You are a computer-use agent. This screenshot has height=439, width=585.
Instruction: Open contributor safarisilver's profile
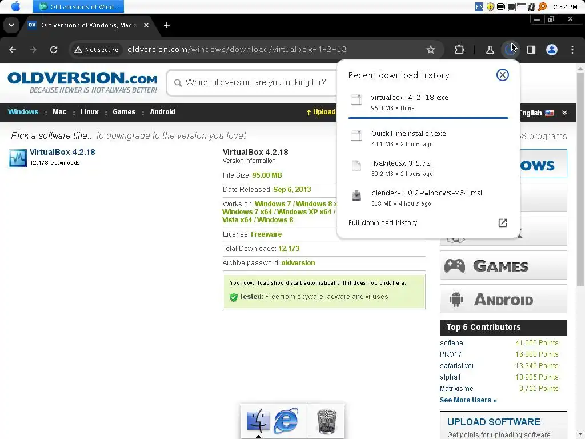coord(457,366)
